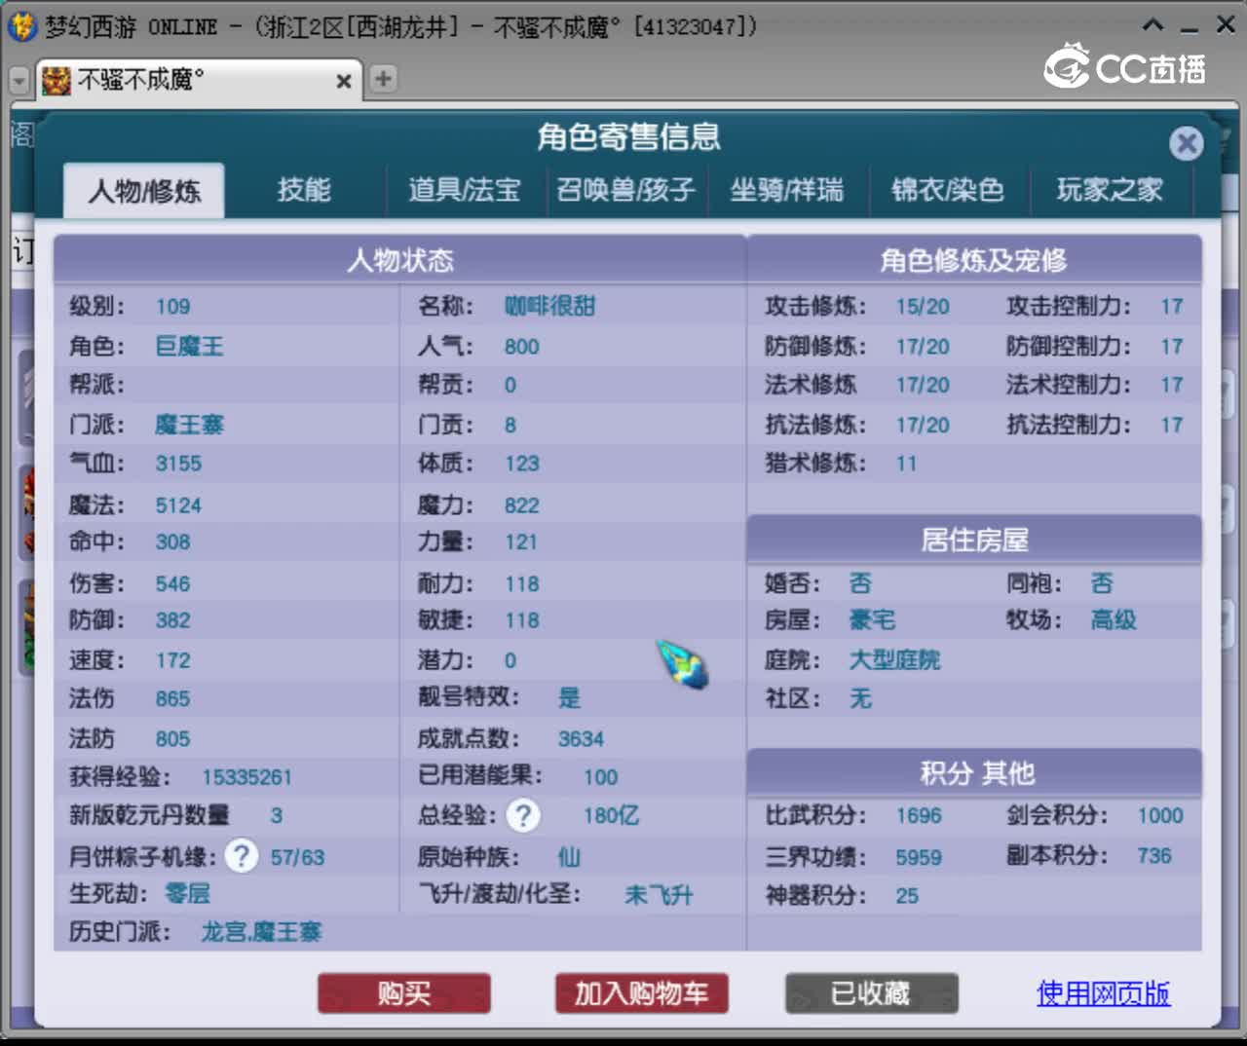
Task: Open the 玩家之家 tab
Action: (x=1110, y=189)
